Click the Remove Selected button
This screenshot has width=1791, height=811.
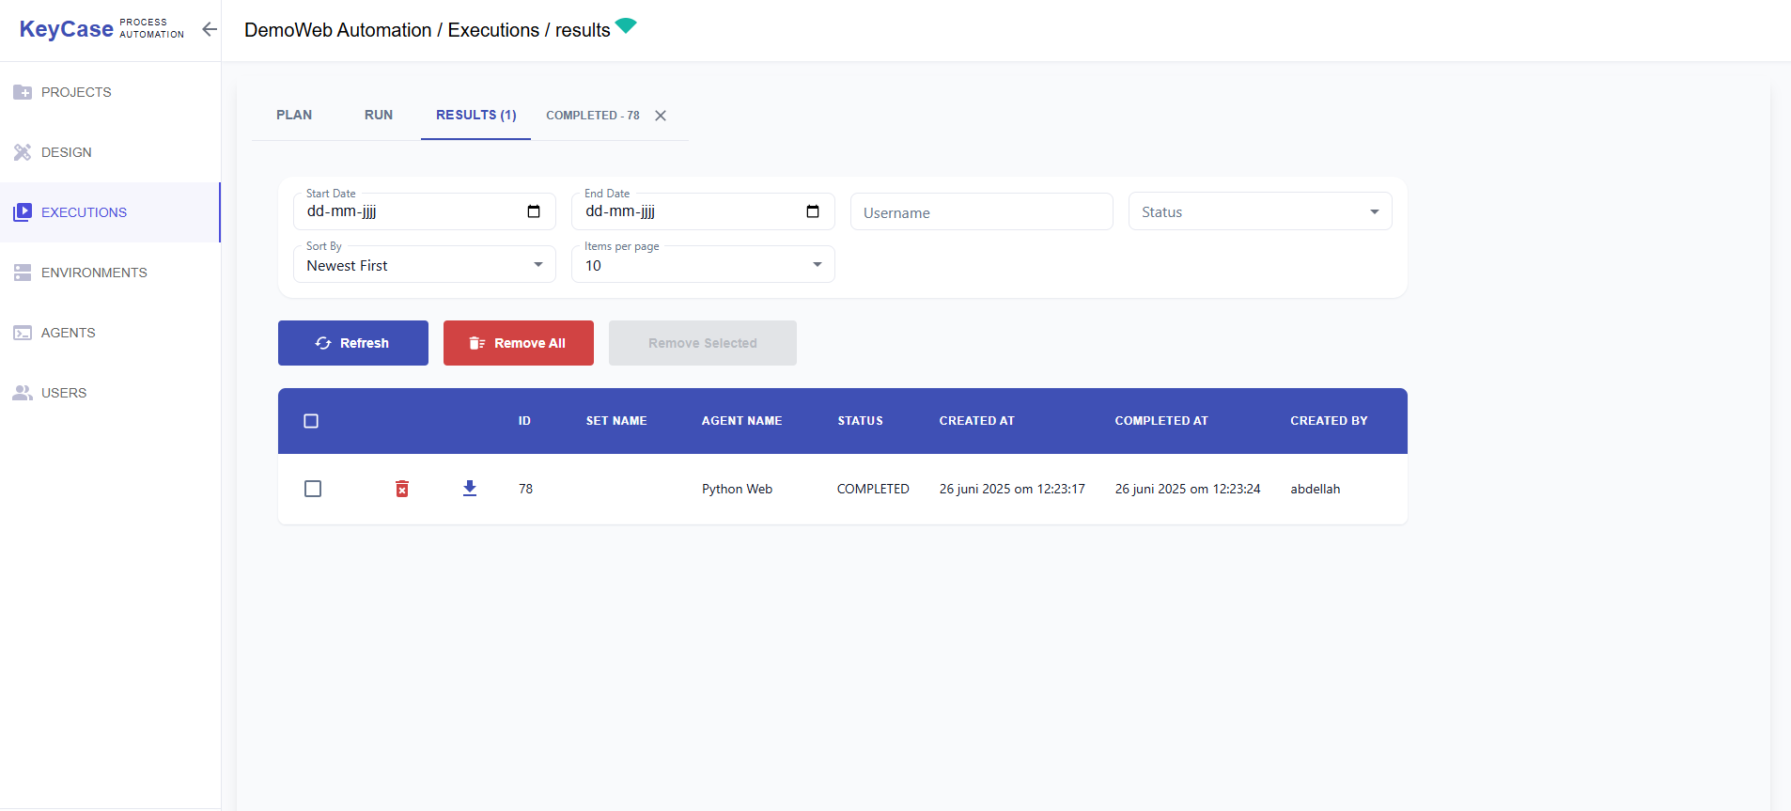[703, 343]
